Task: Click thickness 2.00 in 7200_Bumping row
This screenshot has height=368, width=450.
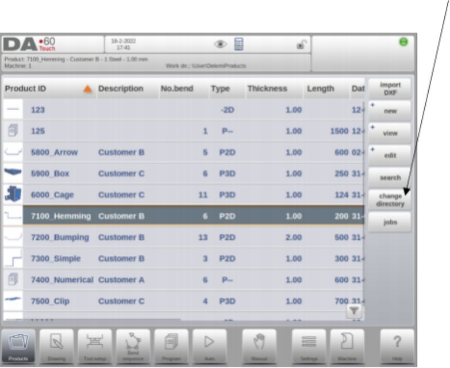Action: (294, 237)
